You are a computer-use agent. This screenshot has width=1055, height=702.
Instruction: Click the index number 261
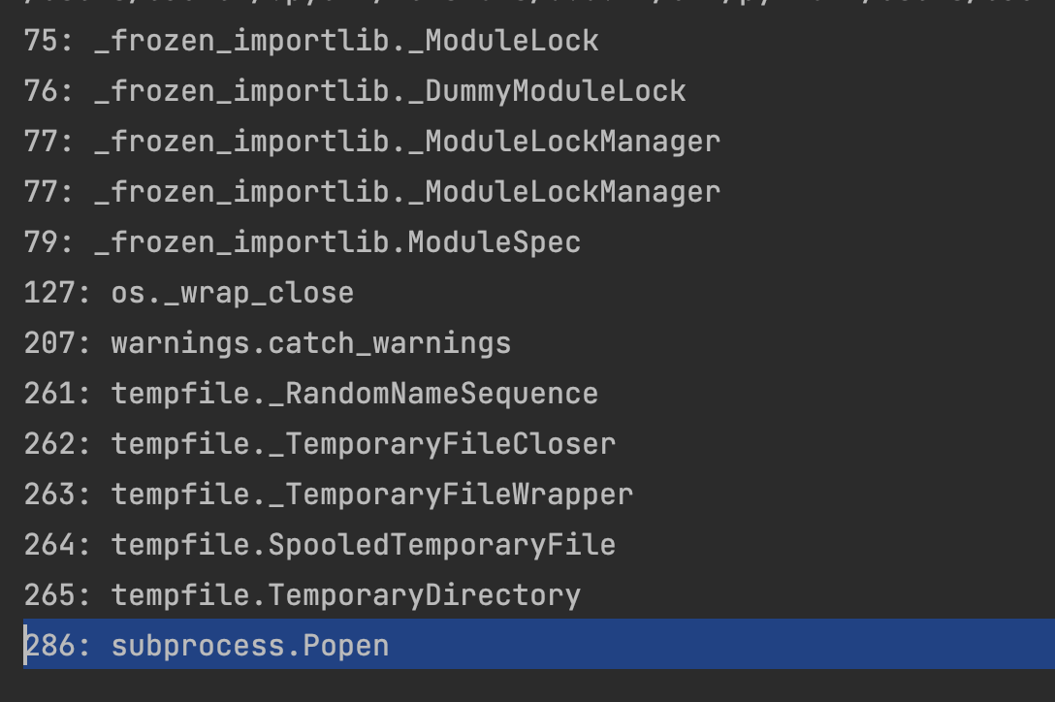click(50, 394)
